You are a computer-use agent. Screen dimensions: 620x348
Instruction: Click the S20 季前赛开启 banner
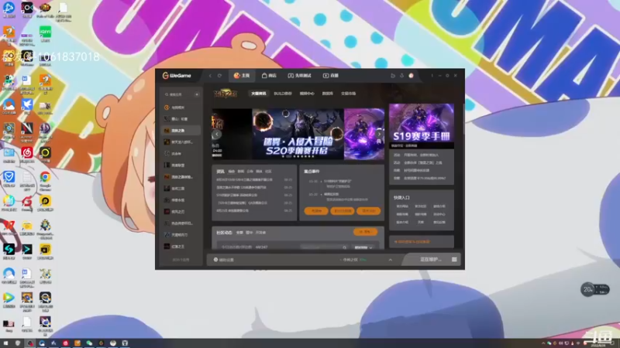298,134
